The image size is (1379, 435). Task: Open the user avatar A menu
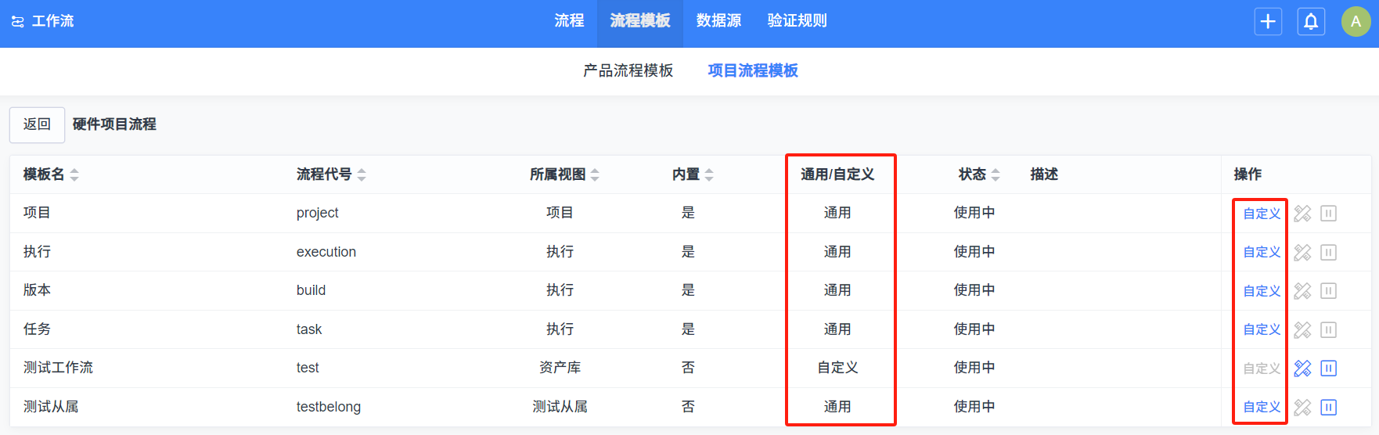tap(1356, 21)
